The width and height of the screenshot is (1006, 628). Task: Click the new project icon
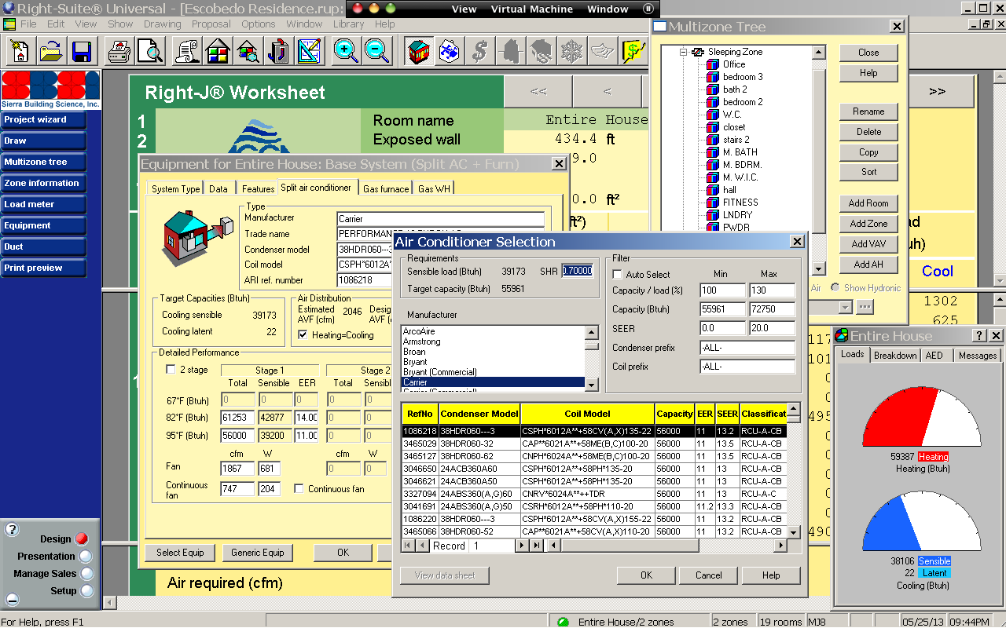pyautogui.click(x=20, y=52)
